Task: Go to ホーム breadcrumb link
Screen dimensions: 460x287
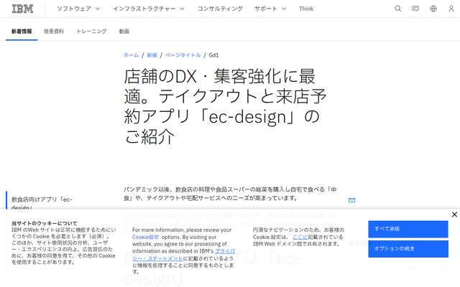Action: point(131,55)
